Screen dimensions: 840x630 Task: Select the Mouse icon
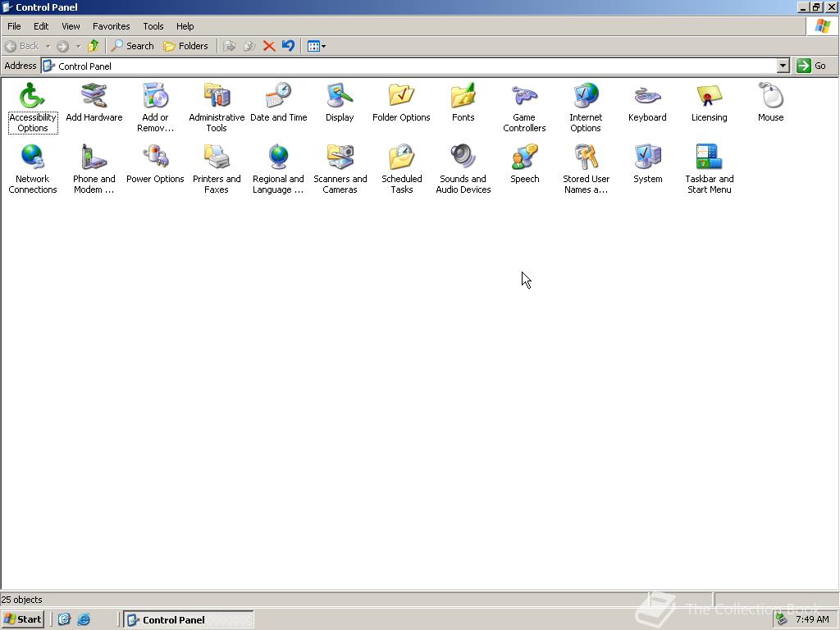point(771,103)
